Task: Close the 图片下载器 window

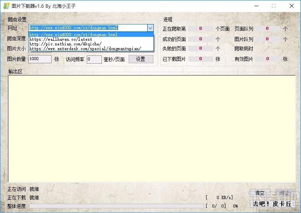Action: 292,6
